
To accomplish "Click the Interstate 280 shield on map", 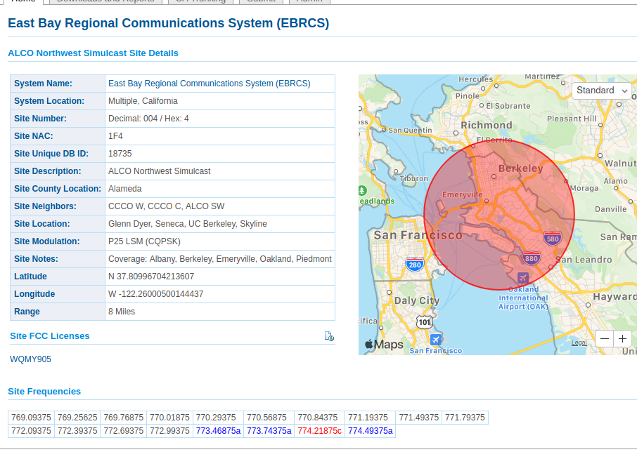I will [414, 265].
